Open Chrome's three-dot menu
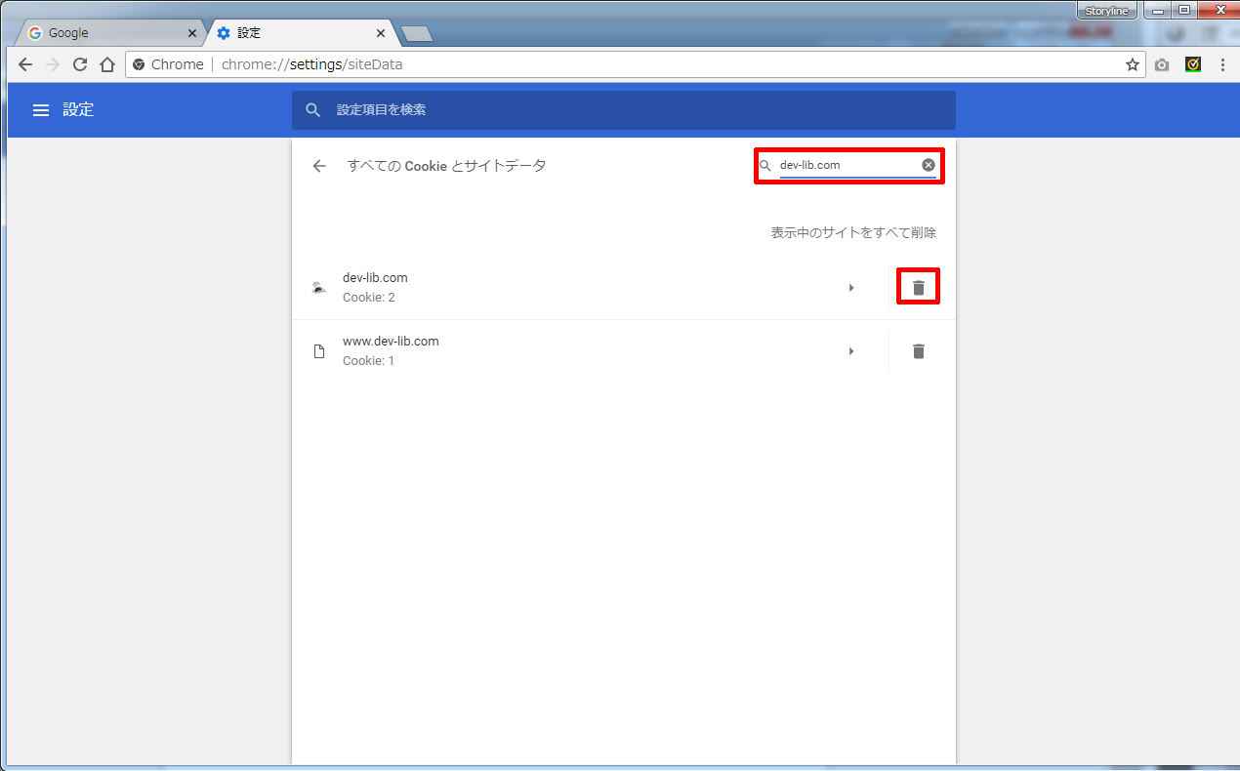The width and height of the screenshot is (1240, 771). click(1222, 64)
